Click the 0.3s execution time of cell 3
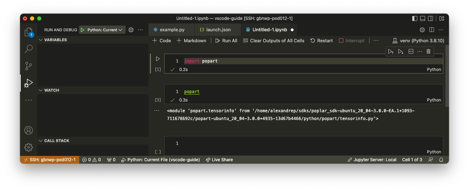Viewport: 469px width, 190px height. pyautogui.click(x=183, y=100)
